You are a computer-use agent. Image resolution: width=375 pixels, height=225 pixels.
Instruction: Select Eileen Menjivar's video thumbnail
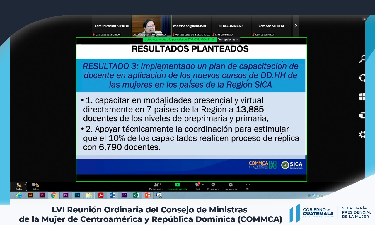pyautogui.click(x=151, y=26)
